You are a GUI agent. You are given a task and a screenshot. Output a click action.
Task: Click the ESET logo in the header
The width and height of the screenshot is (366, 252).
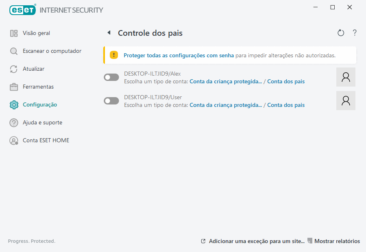[22, 10]
